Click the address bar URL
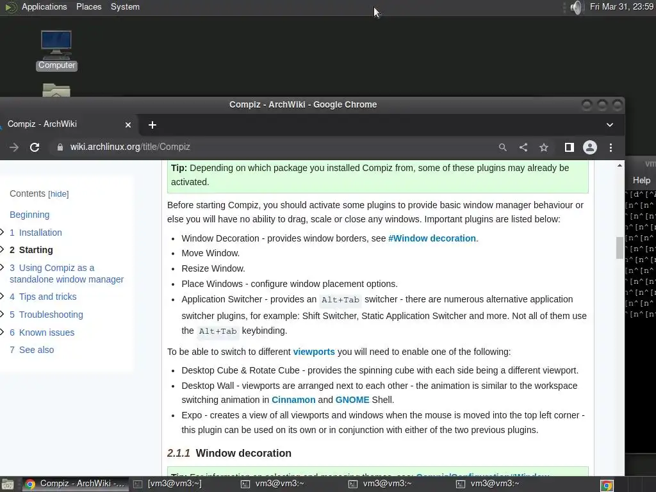Image resolution: width=656 pixels, height=492 pixels. [129, 147]
